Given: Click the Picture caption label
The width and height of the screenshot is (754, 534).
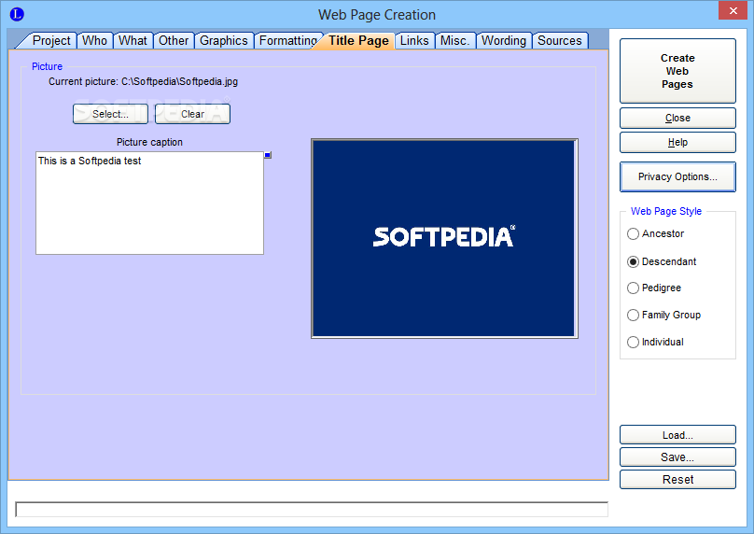Looking at the screenshot, I should 149,142.
